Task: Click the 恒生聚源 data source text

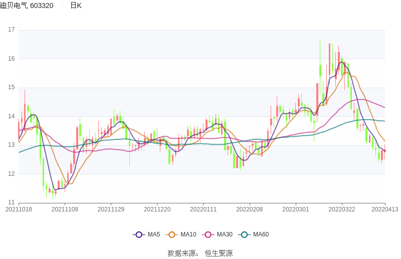Action: click(x=219, y=253)
